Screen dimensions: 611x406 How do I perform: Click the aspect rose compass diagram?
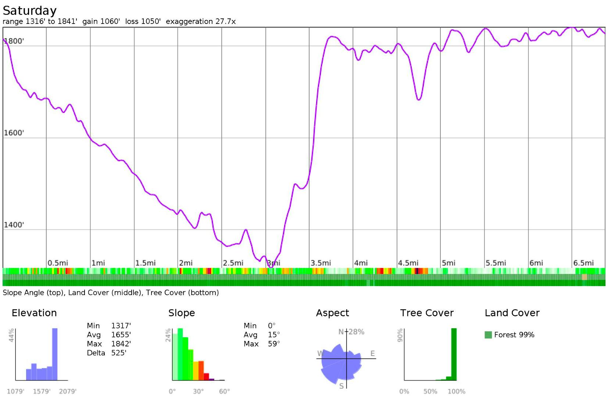[346, 358]
